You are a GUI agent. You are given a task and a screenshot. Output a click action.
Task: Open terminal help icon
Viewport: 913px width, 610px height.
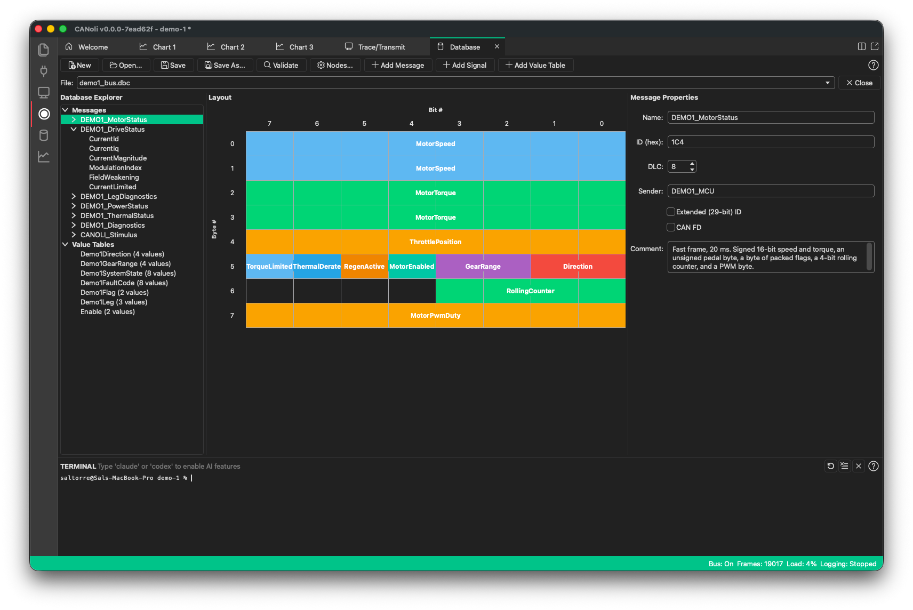pos(873,466)
